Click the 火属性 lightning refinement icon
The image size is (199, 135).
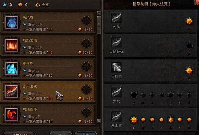[x=116, y=67]
